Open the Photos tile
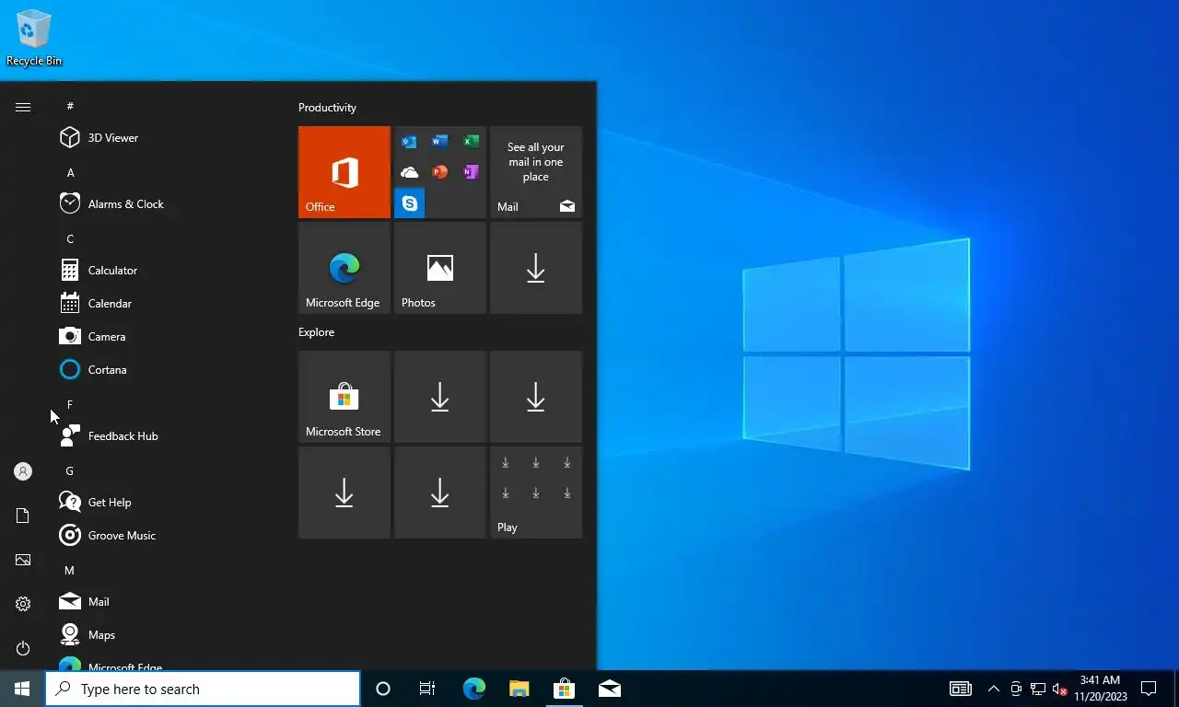Screen dimensions: 1179x707 point(440,268)
